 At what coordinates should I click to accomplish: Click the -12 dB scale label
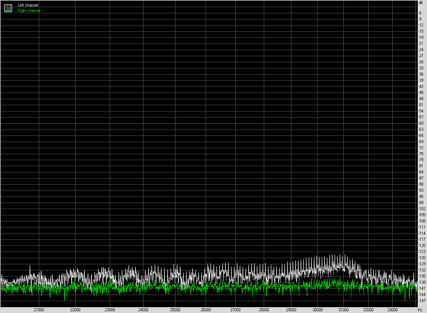click(x=421, y=25)
